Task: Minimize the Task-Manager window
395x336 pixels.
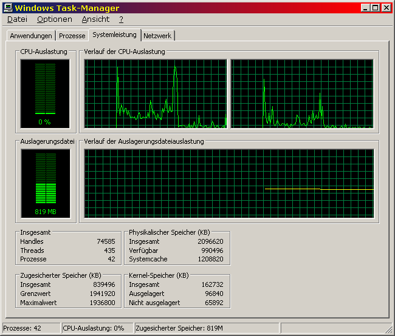Action: click(x=365, y=8)
